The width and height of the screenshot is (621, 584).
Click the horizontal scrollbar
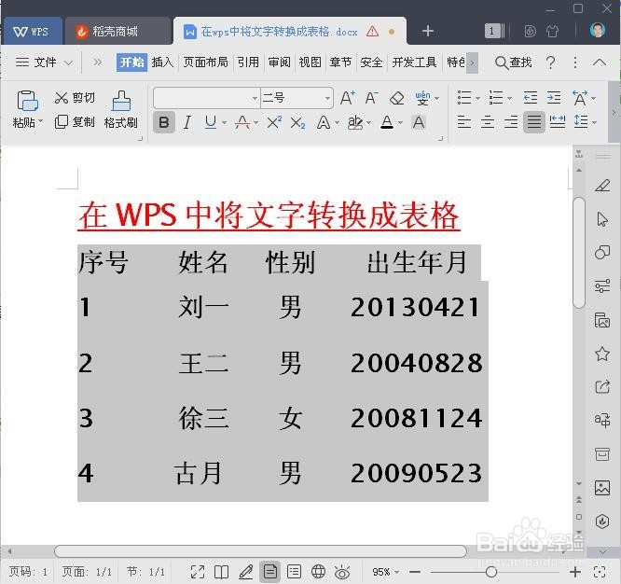click(260, 551)
